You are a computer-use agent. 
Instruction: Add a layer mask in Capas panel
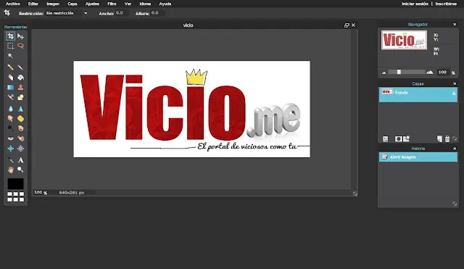pos(398,138)
